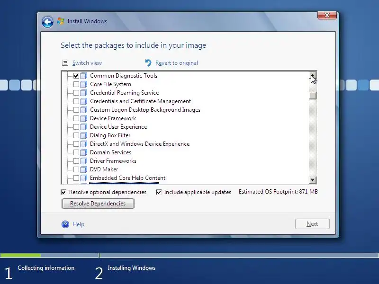Check the Credential Roaming Service checkbox
Screen dimensions: 379x284
[x=76, y=93]
